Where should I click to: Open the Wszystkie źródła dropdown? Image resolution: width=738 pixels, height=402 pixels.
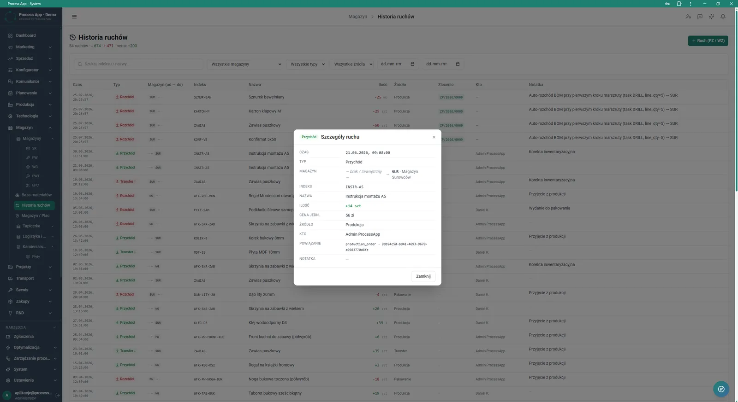[x=353, y=64]
